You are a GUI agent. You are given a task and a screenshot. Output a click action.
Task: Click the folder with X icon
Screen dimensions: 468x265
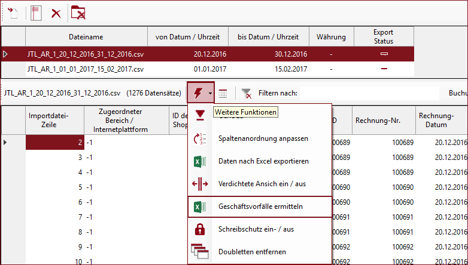[x=78, y=13]
